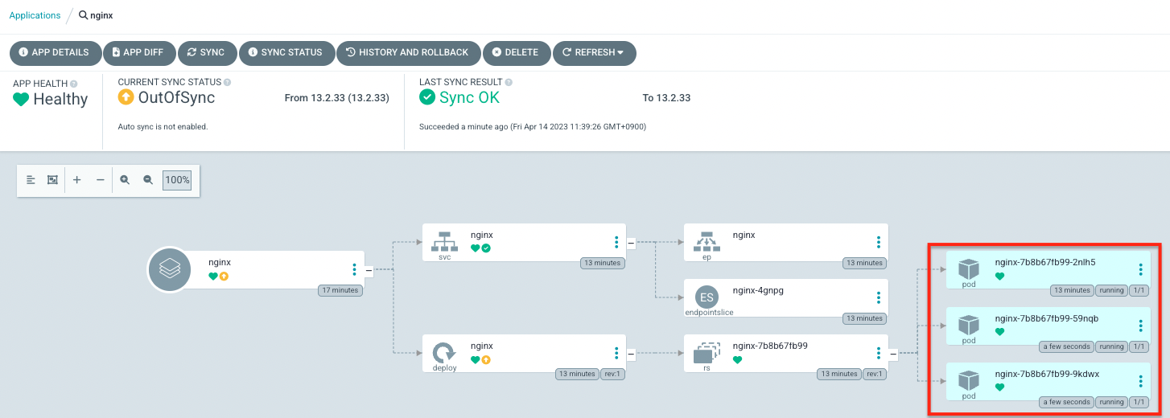The width and height of the screenshot is (1170, 418).
Task: Click the nginx-4gnpg endpointslice name
Action: pos(758,290)
